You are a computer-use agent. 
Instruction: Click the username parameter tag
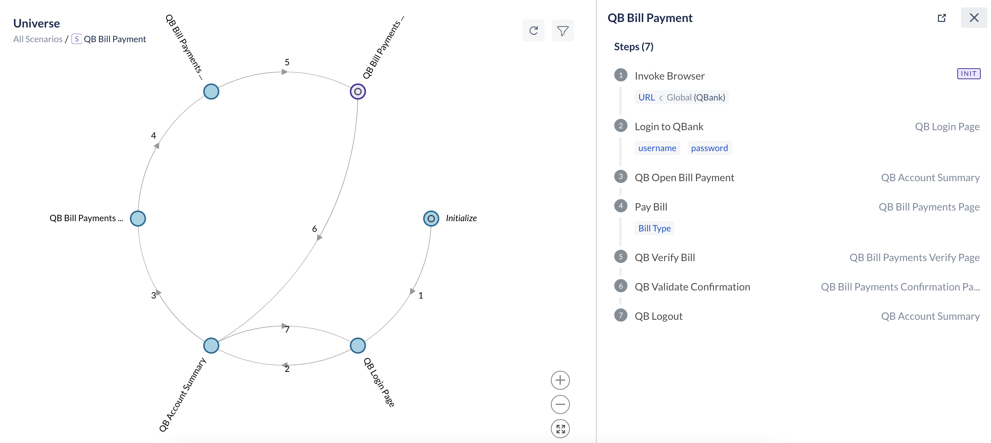click(657, 148)
